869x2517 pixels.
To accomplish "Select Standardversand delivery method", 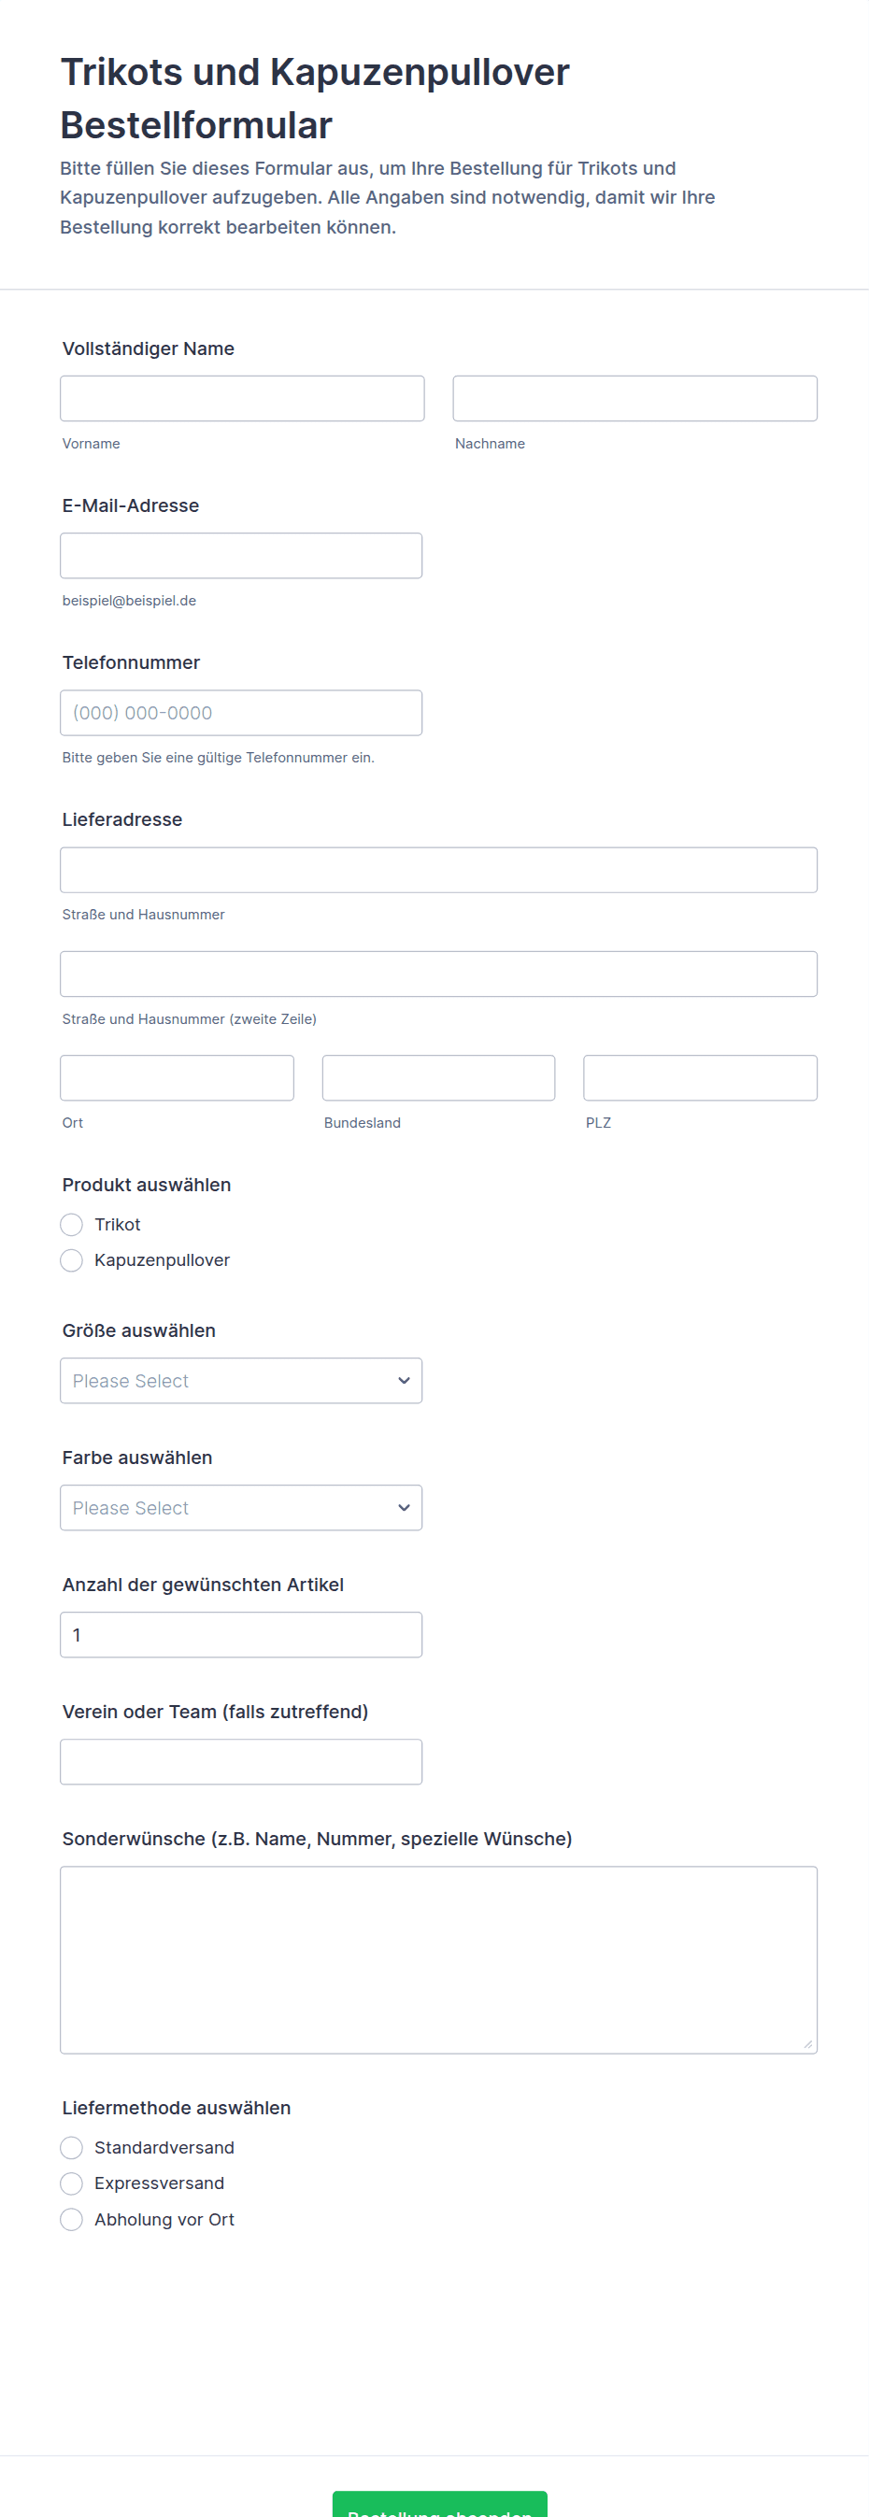I will (x=71, y=2148).
